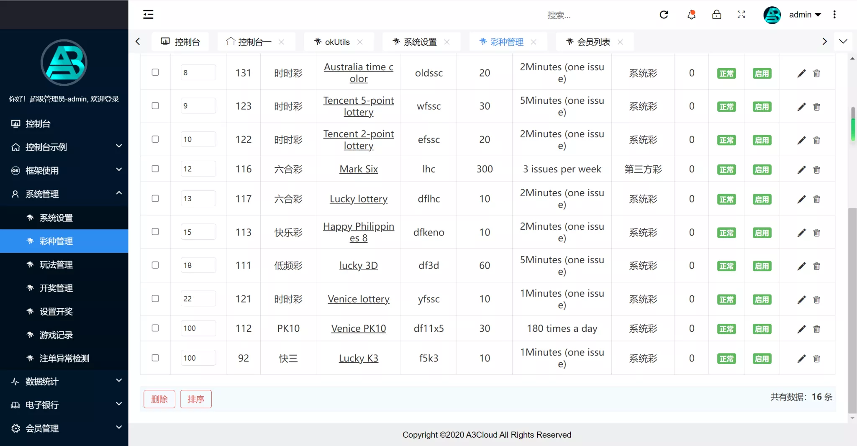Switch to the 会员列表 tab
This screenshot has width=857, height=446.
coord(593,41)
